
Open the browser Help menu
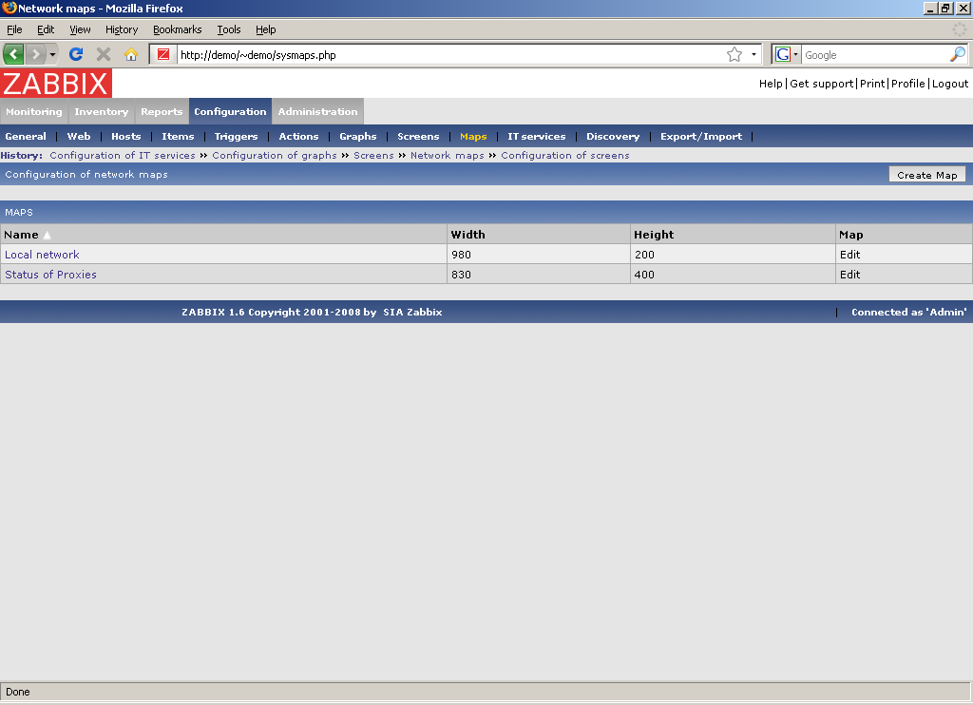coord(266,29)
